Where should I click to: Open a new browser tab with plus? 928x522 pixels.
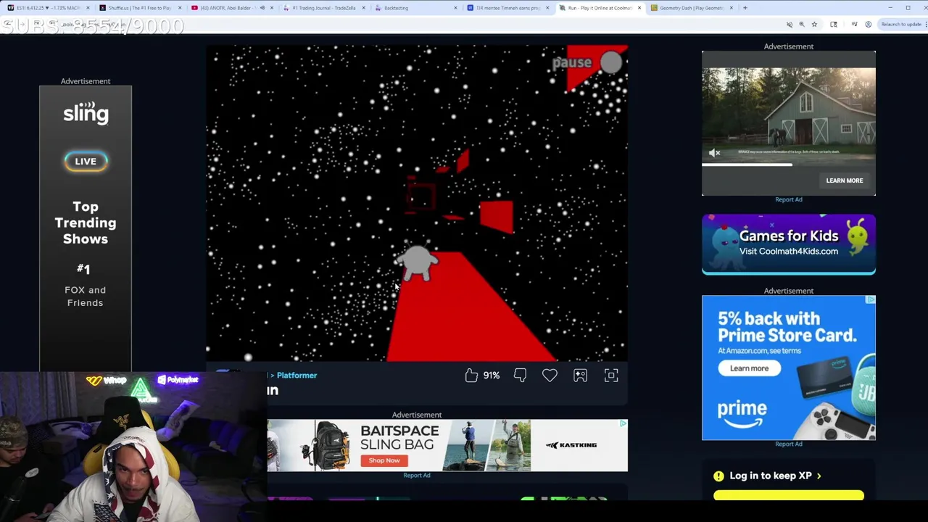tap(745, 8)
